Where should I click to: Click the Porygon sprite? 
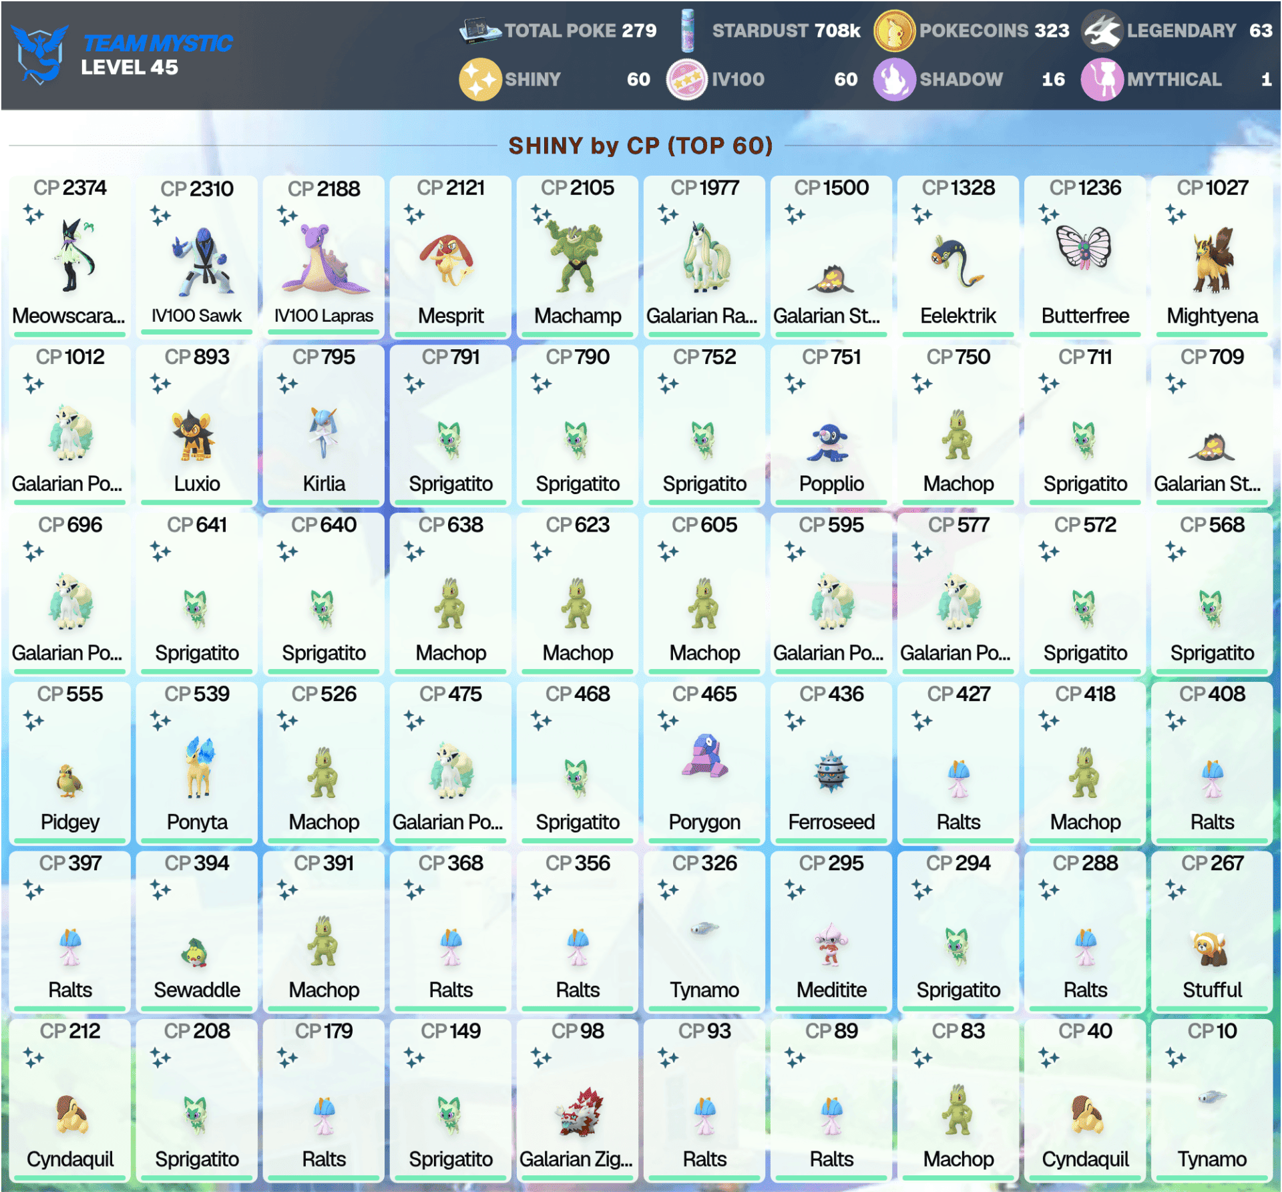pyautogui.click(x=704, y=755)
